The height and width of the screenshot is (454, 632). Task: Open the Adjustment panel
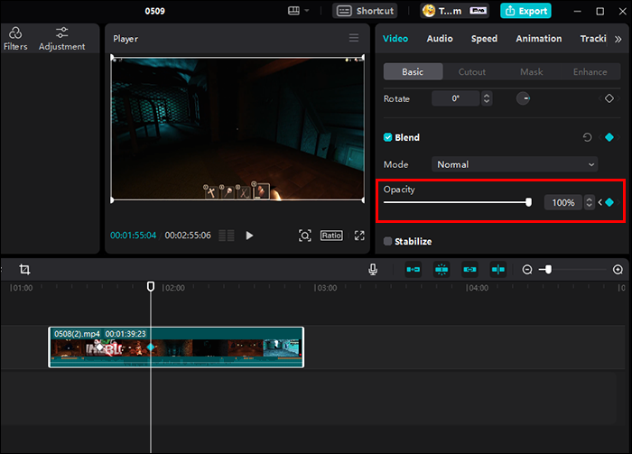[x=62, y=38]
